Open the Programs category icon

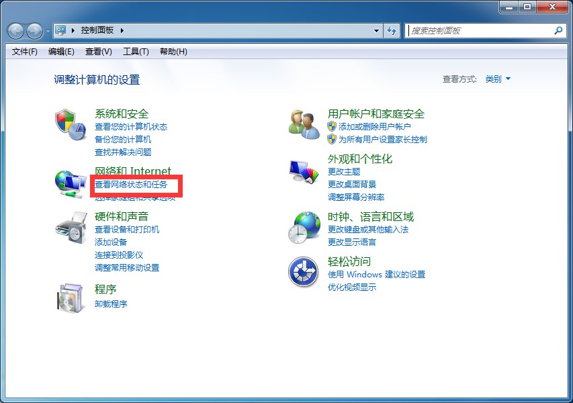[70, 298]
